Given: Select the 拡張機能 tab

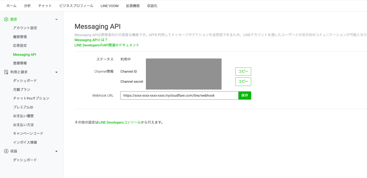Looking at the screenshot, I should 133,6.
